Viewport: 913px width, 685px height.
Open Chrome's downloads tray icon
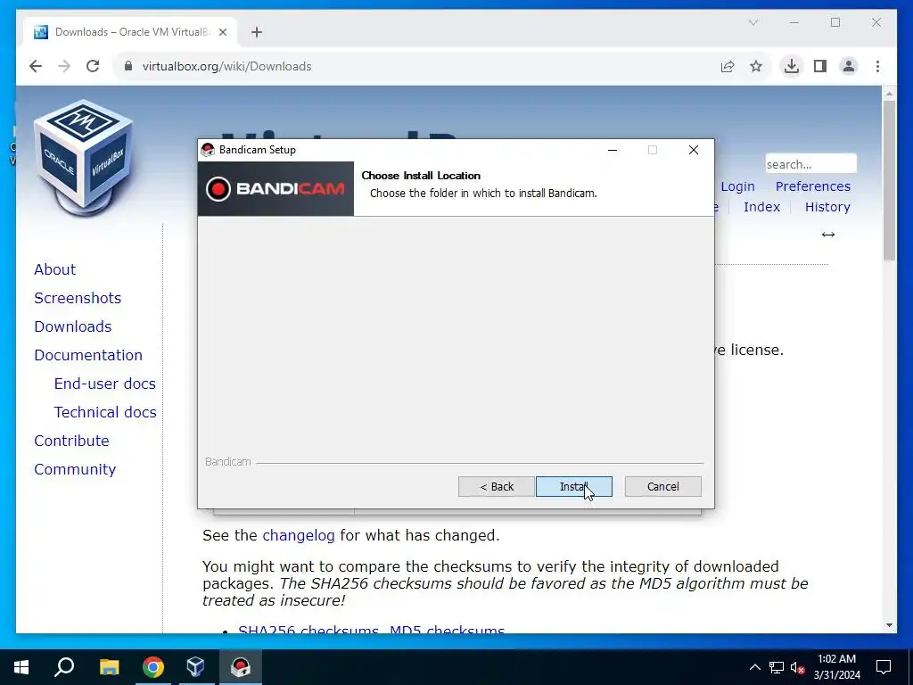[x=792, y=66]
